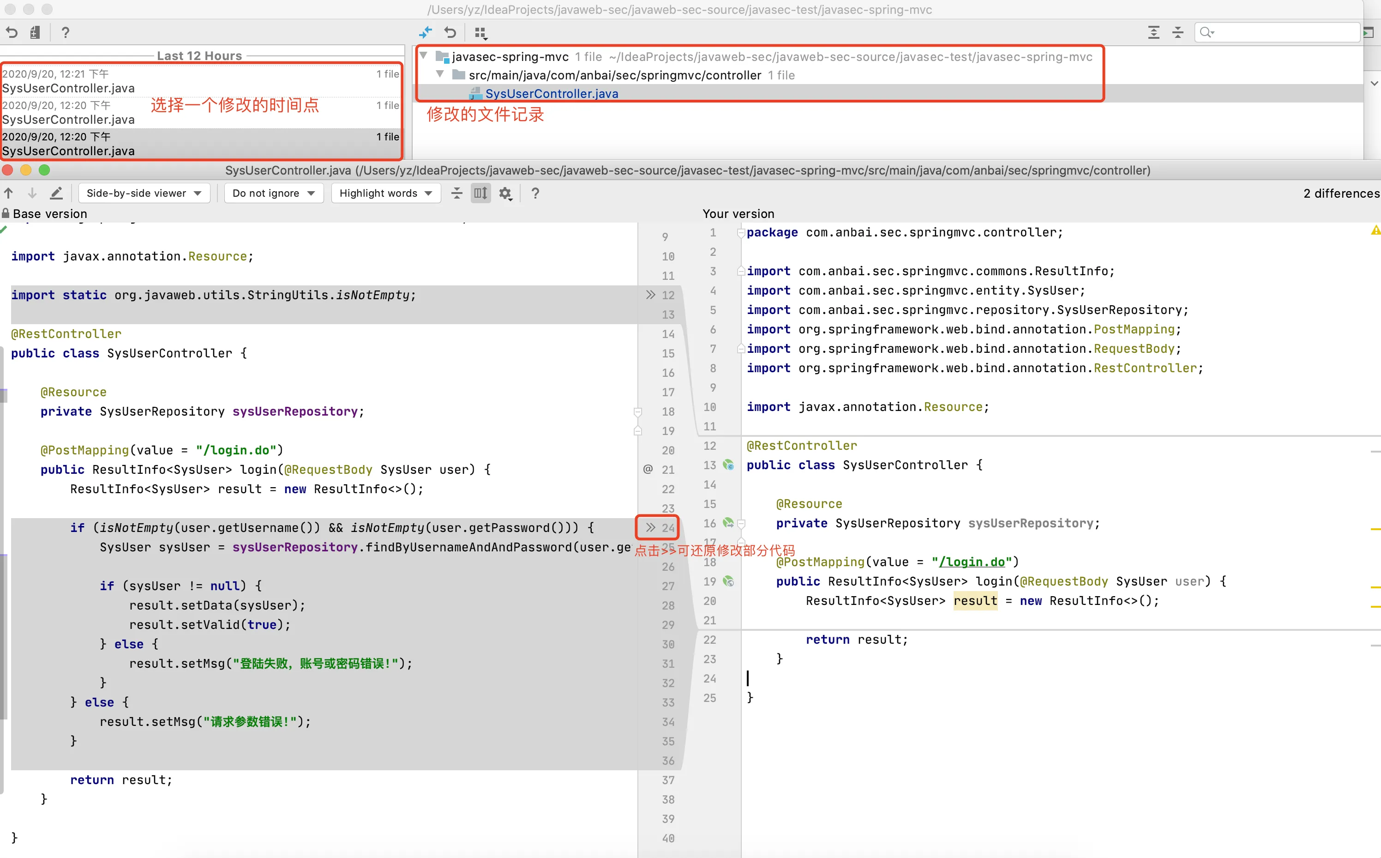
Task: Select SysUserController.java in changed files tree
Action: [x=551, y=94]
